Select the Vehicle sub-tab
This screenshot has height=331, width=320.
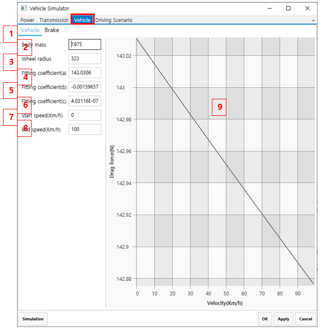30,30
